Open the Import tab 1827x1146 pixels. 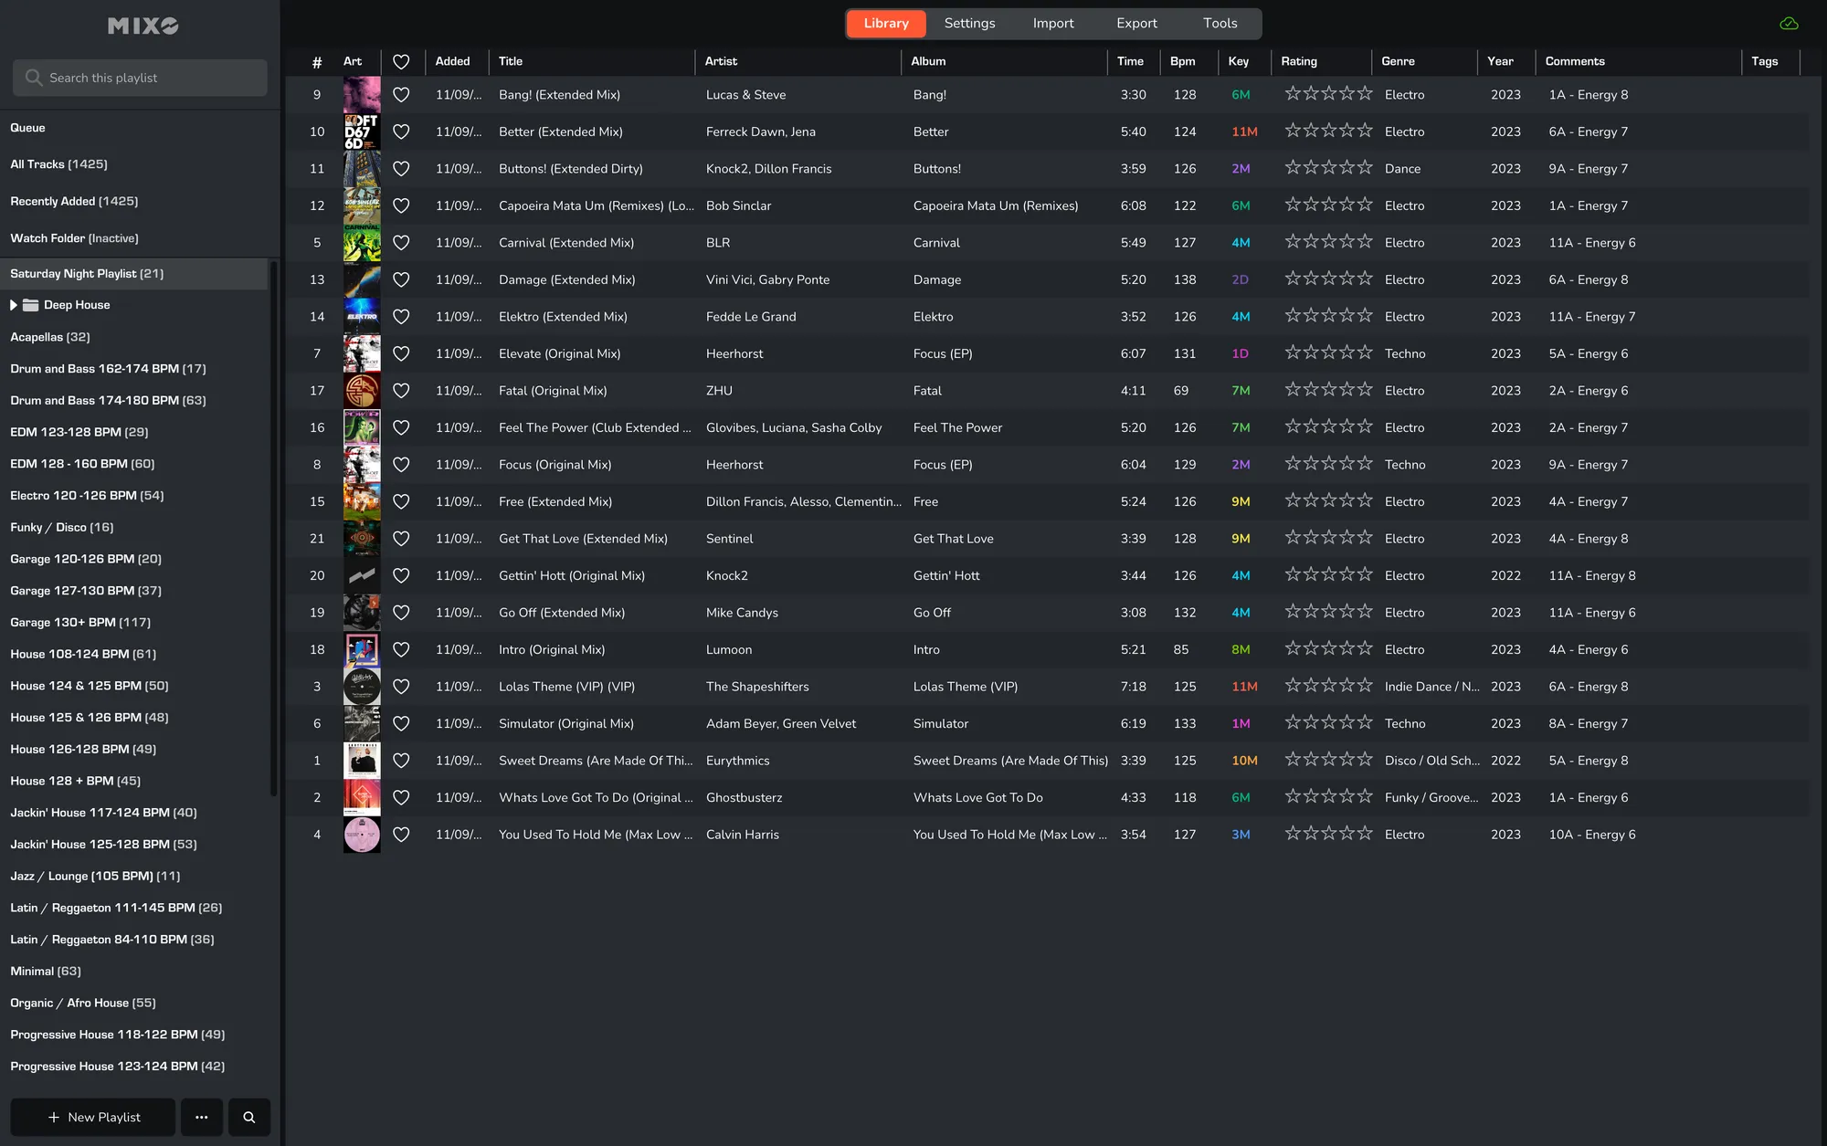[x=1053, y=24]
